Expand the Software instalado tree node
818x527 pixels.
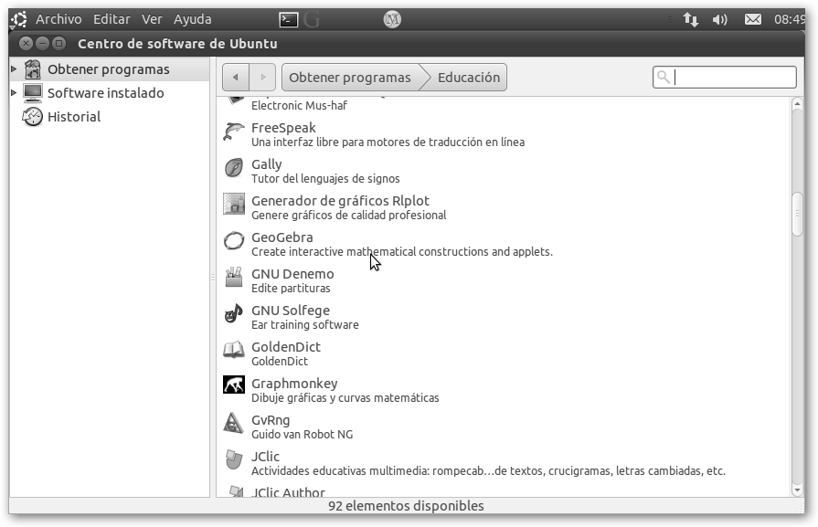(14, 93)
